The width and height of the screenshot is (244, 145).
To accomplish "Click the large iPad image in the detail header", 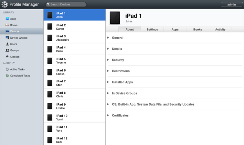I will click(x=115, y=18).
